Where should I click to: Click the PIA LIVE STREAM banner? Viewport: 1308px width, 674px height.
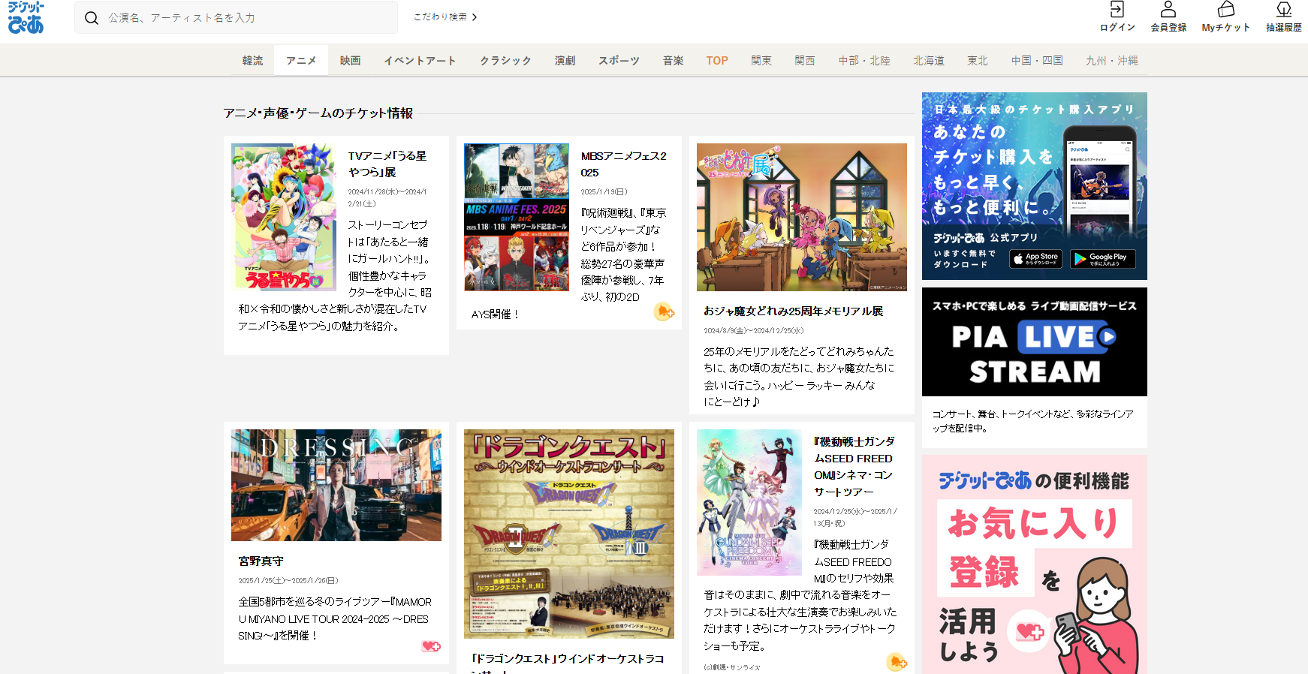1035,342
